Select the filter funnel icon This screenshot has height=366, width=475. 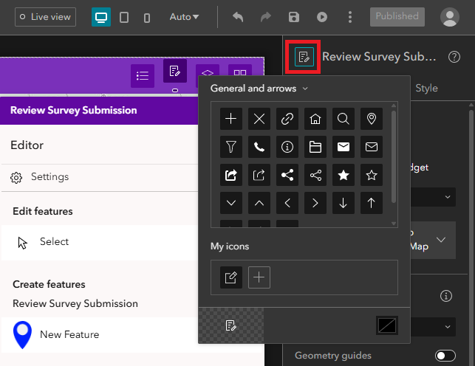(x=230, y=147)
